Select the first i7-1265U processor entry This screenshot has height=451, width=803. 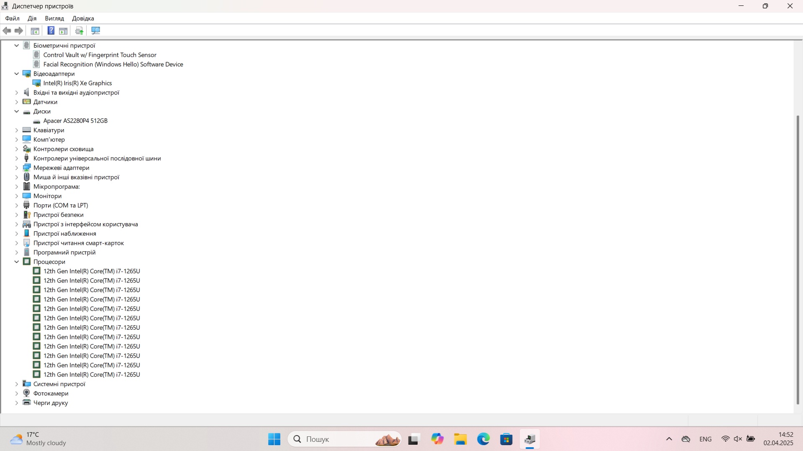[x=92, y=271]
